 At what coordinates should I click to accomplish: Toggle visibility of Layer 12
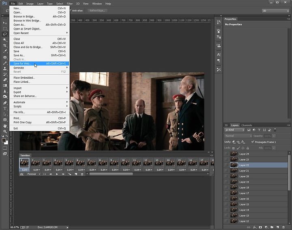(226, 221)
